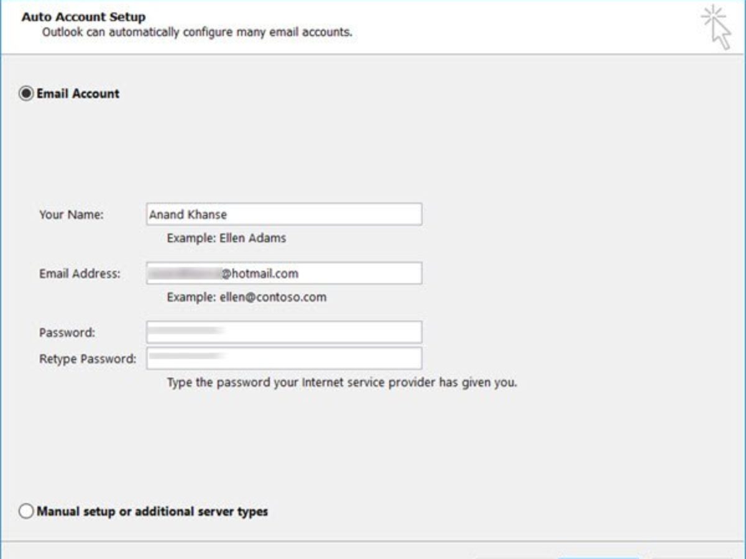Image resolution: width=746 pixels, height=559 pixels.
Task: Click the Internet service provider password hint
Action: (x=342, y=383)
